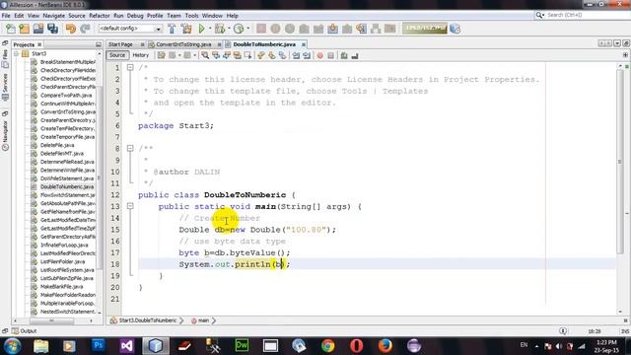Screen dimensions: 631x355
Task: Open the Tools menu
Action: [x=191, y=16]
